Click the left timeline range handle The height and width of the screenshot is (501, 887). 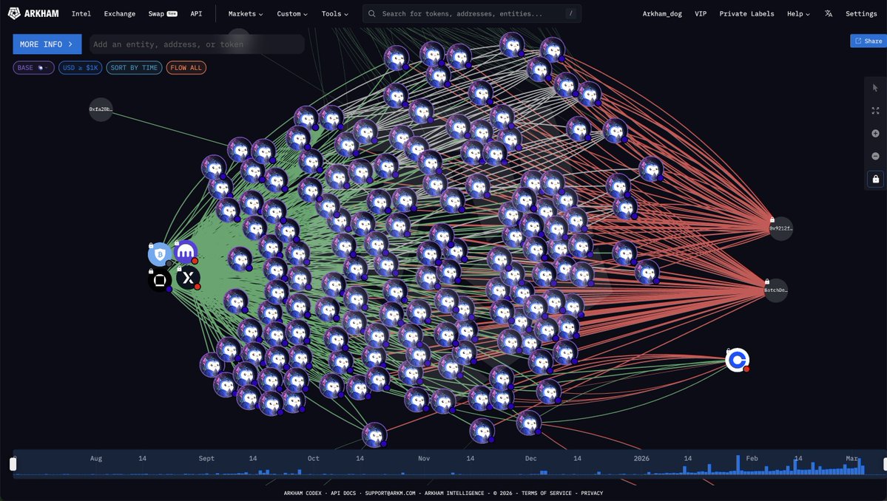[x=13, y=464]
